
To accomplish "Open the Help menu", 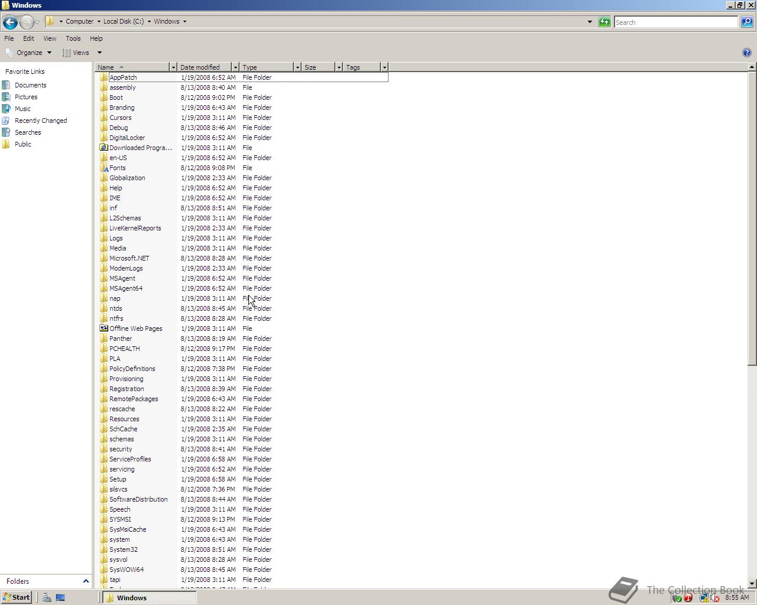I will [96, 38].
